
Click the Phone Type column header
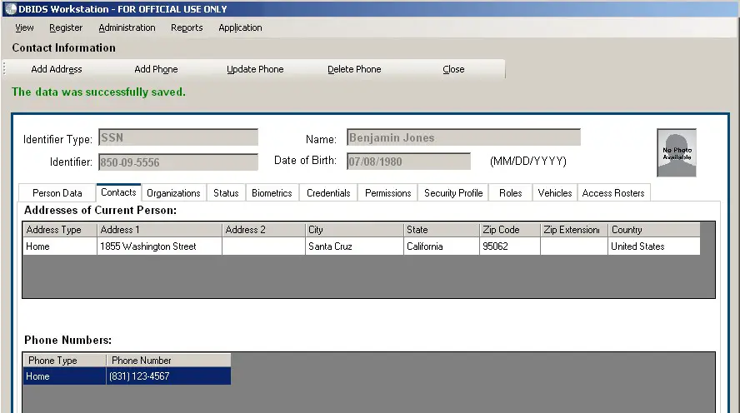coord(65,361)
